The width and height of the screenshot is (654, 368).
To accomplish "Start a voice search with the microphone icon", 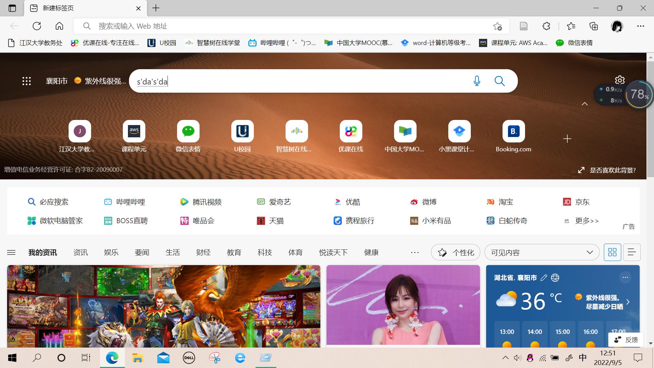I will [477, 81].
